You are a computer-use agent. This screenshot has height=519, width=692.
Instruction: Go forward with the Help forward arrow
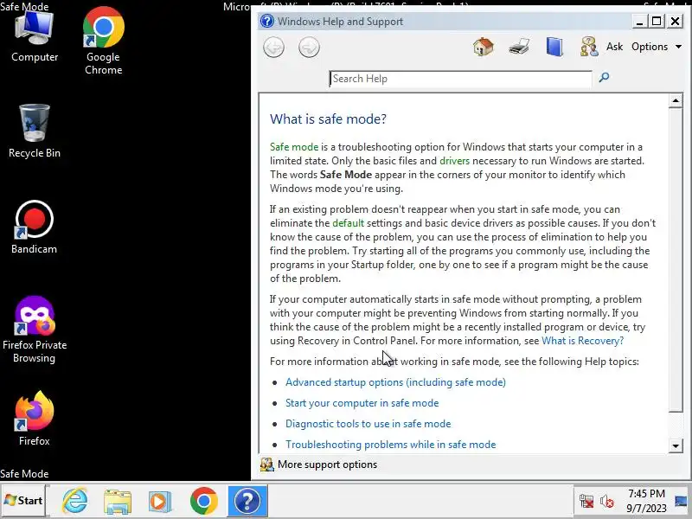pyautogui.click(x=309, y=48)
